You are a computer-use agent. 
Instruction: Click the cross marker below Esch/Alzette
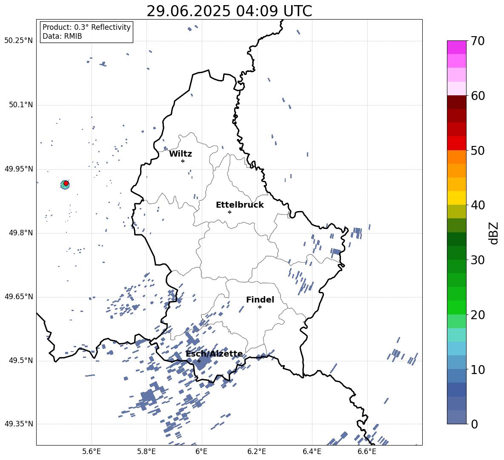coord(199,361)
